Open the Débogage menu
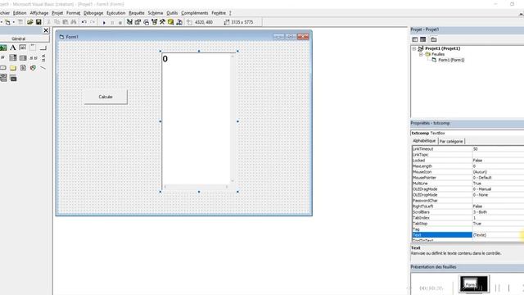524x295 pixels. pos(93,13)
